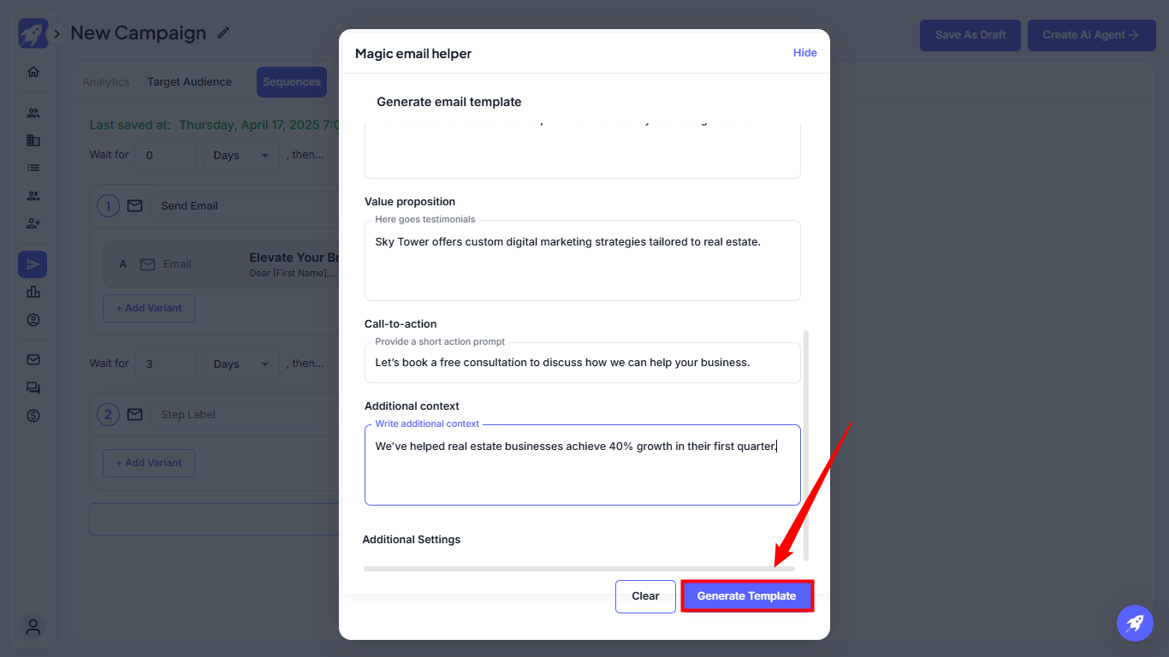Open the home icon in sidebar
1169x657 pixels.
click(x=33, y=72)
